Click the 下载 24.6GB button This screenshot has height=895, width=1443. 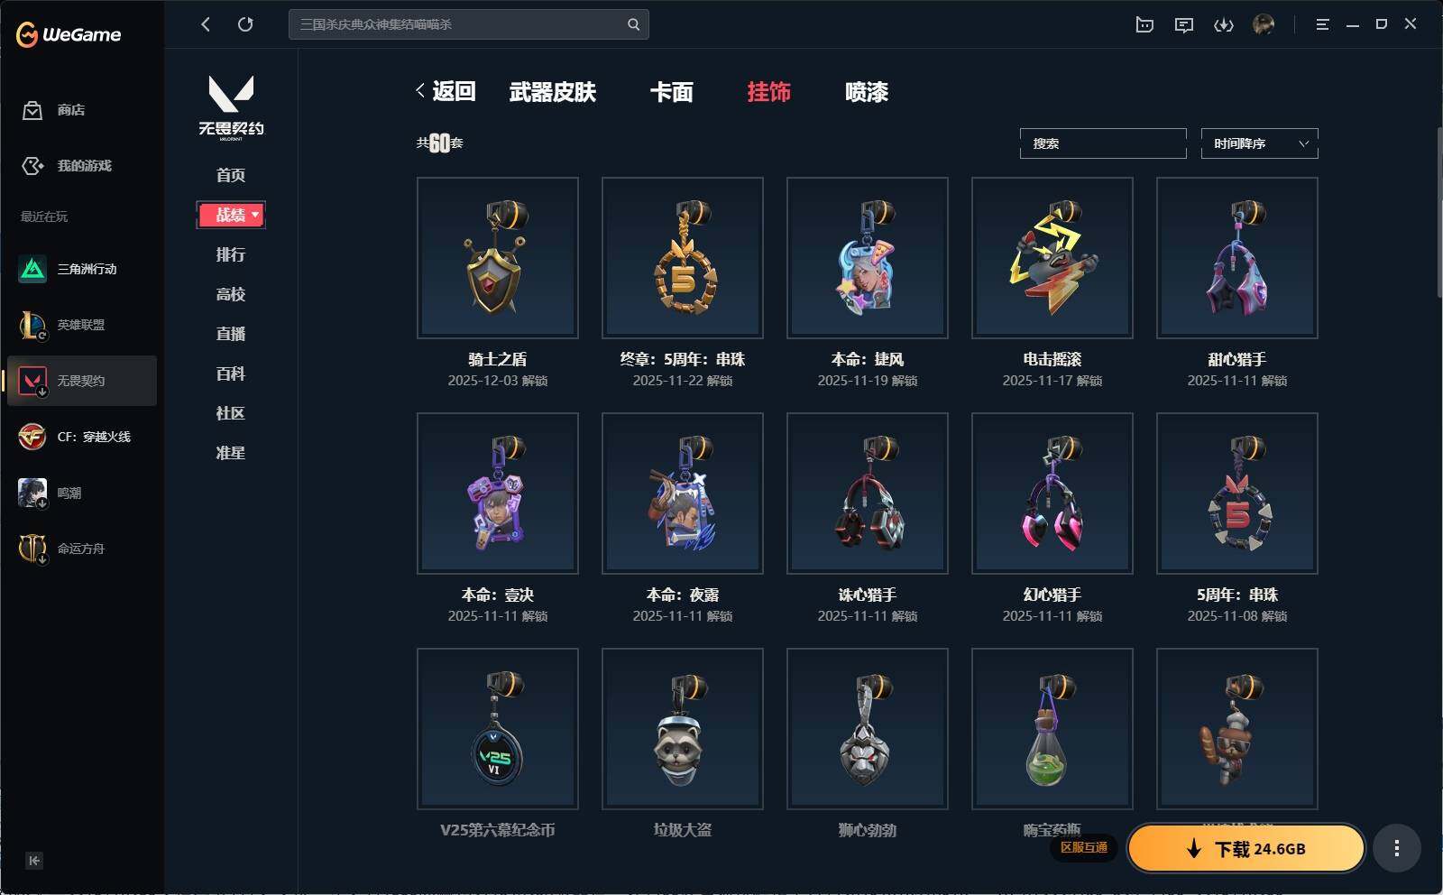coord(1246,848)
